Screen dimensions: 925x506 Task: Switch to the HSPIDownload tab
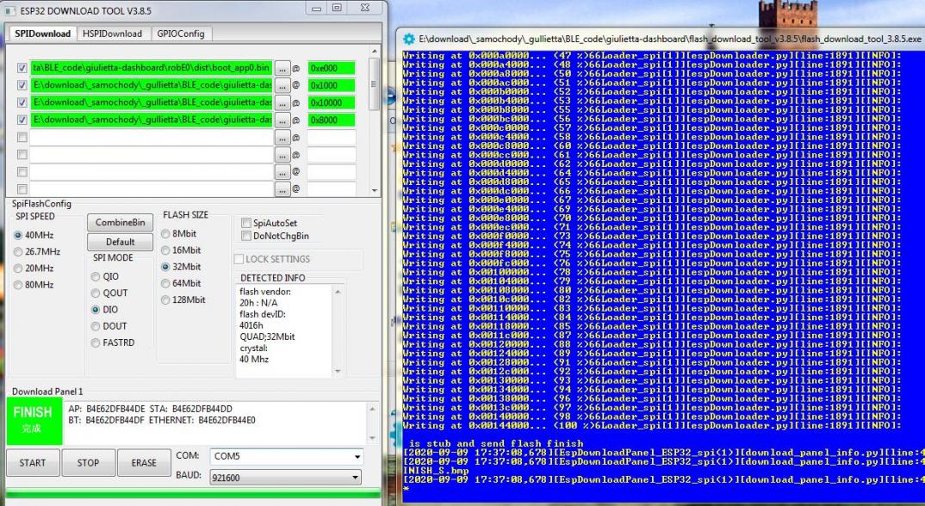click(x=111, y=34)
